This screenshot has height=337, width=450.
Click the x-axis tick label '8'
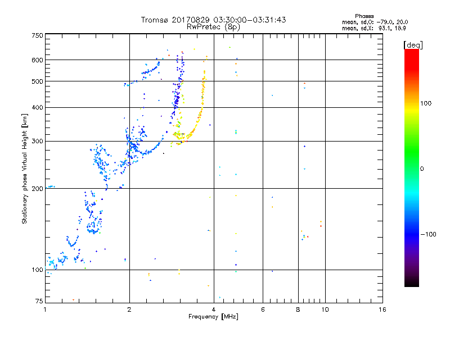pyautogui.click(x=298, y=309)
